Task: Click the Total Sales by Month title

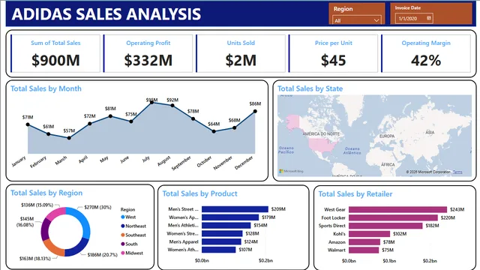Action: pos(46,88)
